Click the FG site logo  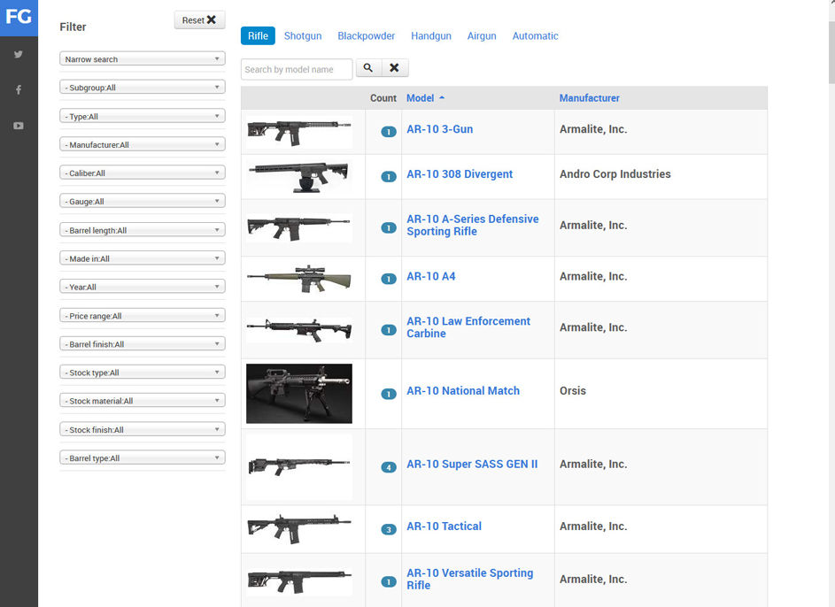(19, 18)
